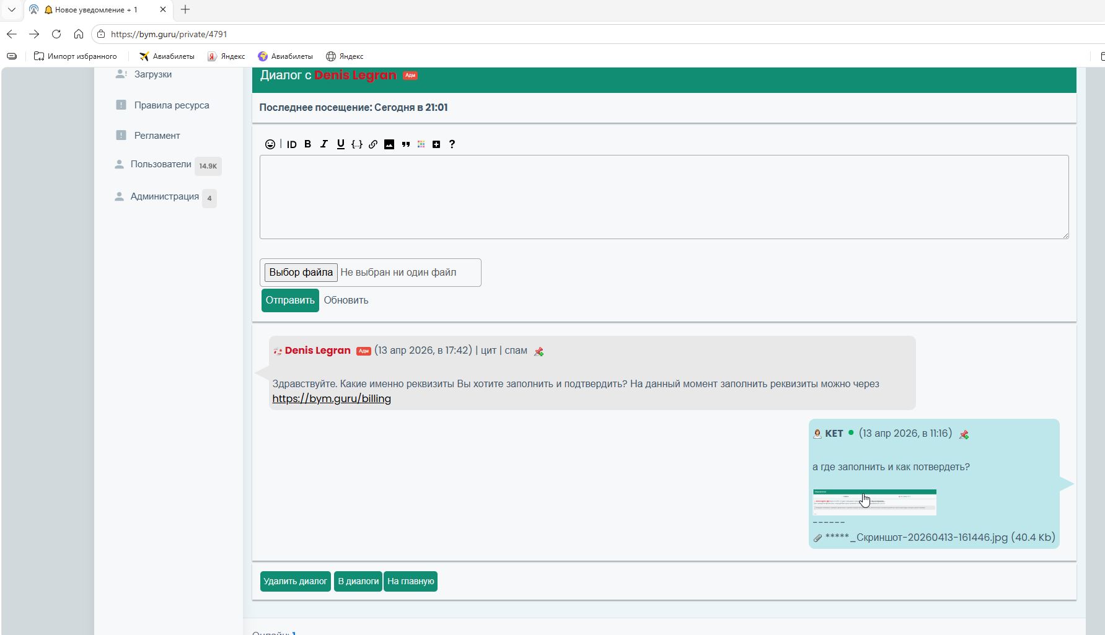Apply italic formatting in editor
The height and width of the screenshot is (635, 1105).
pyautogui.click(x=324, y=144)
